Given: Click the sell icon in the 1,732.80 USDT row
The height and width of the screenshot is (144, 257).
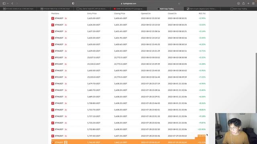Looking at the screenshot, I should (x=53, y=130).
